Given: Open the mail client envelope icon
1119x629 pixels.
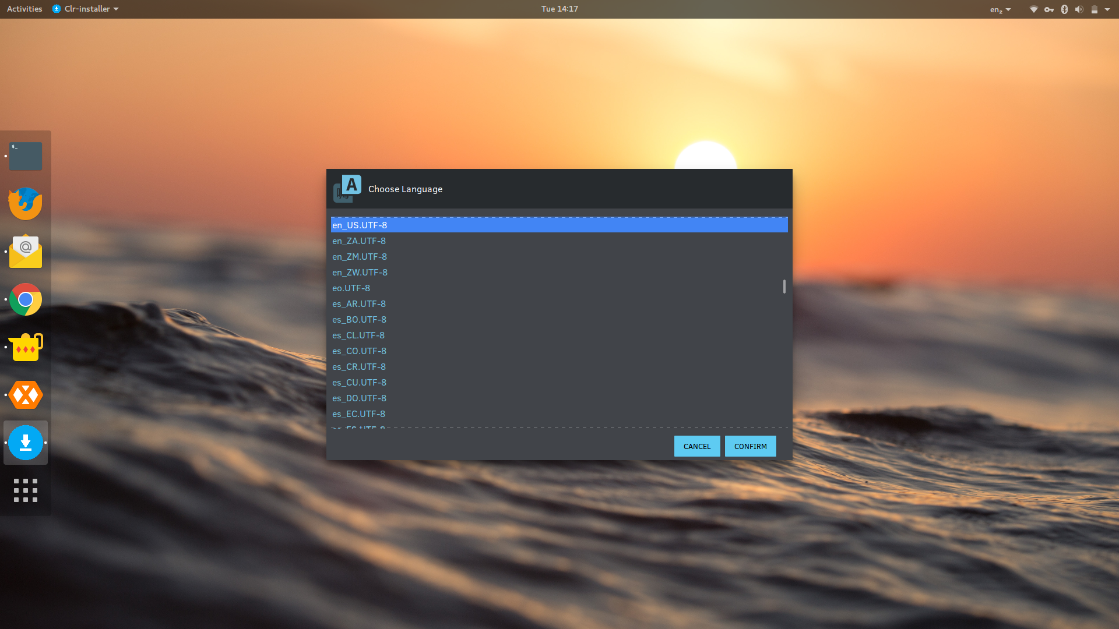Looking at the screenshot, I should click(x=26, y=252).
